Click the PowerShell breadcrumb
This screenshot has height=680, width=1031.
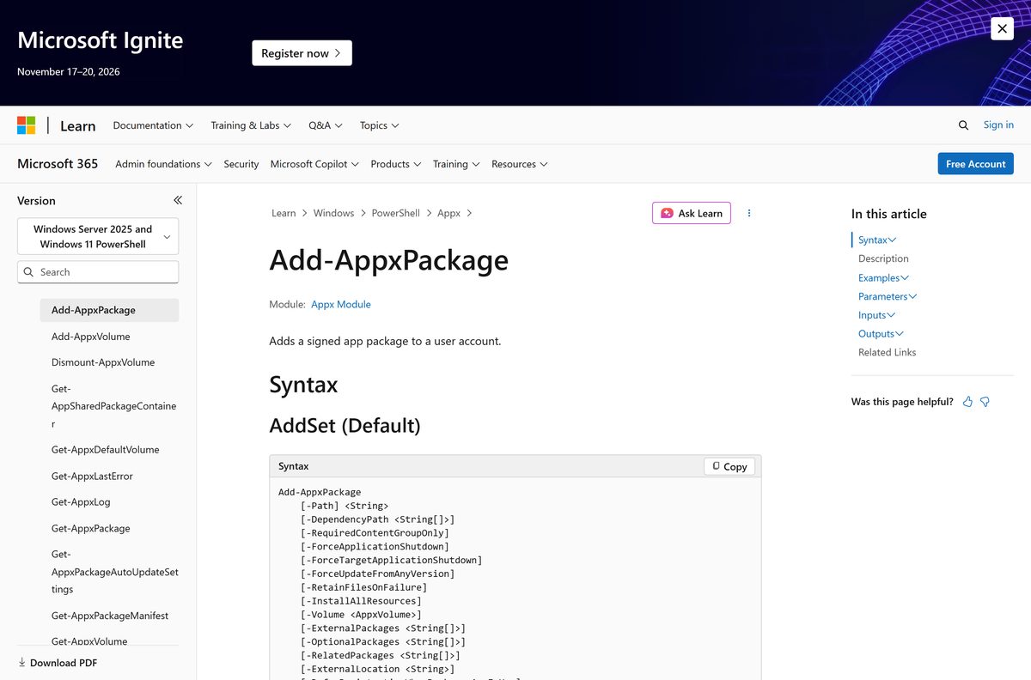click(x=395, y=213)
